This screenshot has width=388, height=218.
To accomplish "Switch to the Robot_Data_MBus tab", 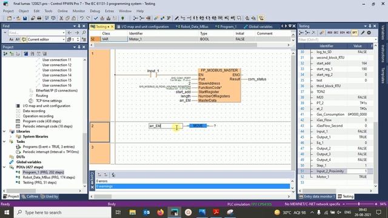I will point(192,27).
